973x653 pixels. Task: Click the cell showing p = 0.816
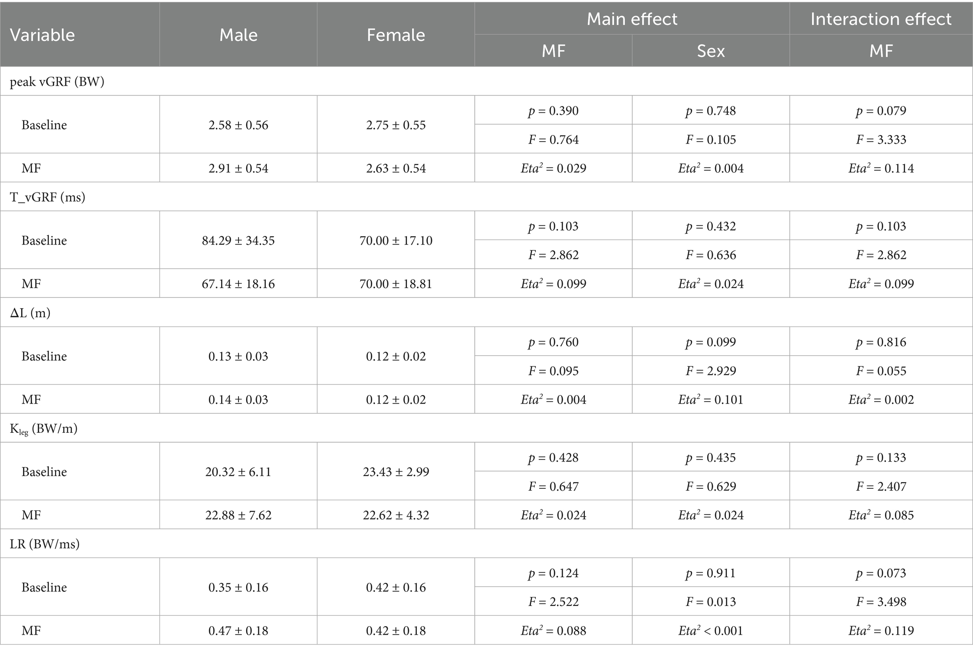[x=881, y=342]
